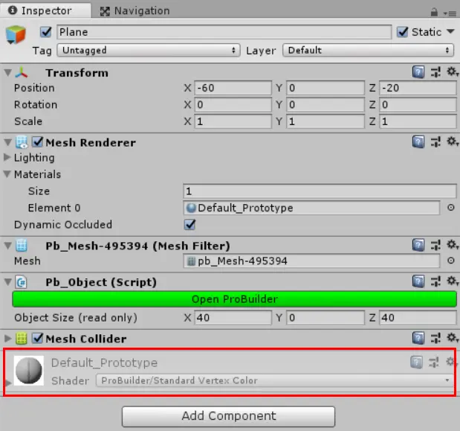Lock the Inspector with padlock icon
This screenshot has height=431, width=460.
click(x=434, y=13)
